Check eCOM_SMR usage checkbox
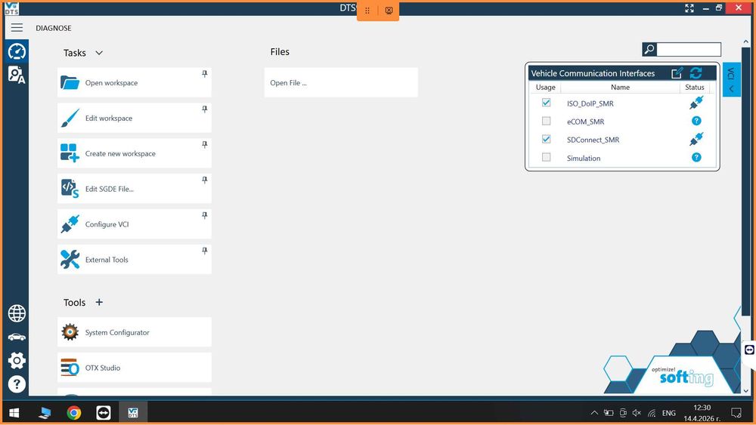 (x=546, y=121)
